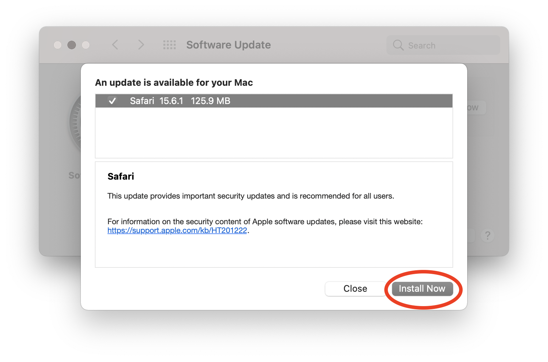Click the Software Update gear icon
Viewport: 548px width, 362px height.
[75, 123]
